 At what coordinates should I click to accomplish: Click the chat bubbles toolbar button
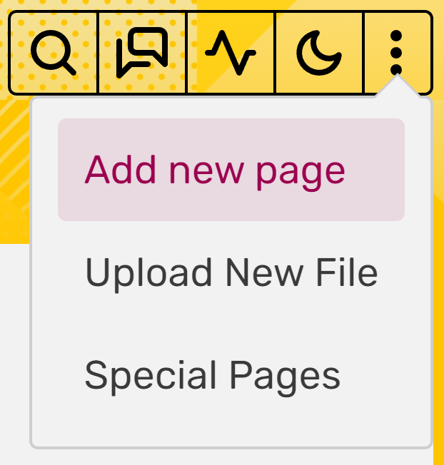142,53
